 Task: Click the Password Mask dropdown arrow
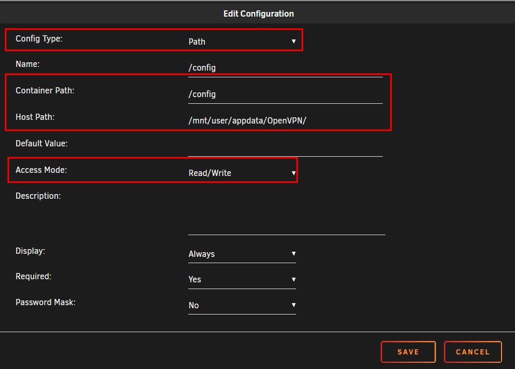(294, 305)
